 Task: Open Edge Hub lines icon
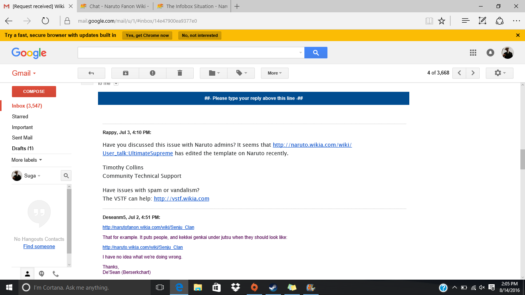pyautogui.click(x=466, y=21)
